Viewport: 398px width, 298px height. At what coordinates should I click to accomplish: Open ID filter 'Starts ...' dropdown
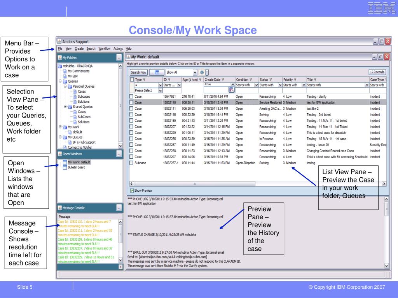pyautogui.click(x=179, y=85)
